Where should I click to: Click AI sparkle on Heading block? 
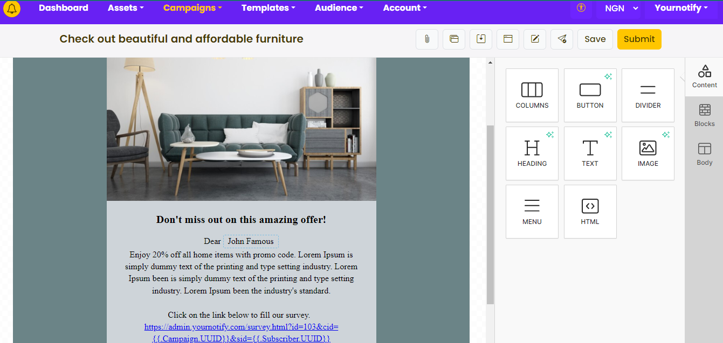tap(550, 135)
